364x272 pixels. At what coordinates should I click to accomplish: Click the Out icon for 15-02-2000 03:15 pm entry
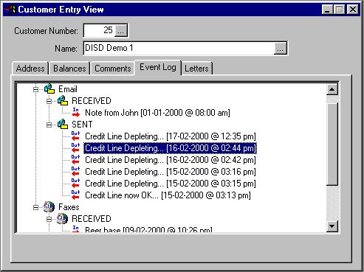pyautogui.click(x=75, y=183)
